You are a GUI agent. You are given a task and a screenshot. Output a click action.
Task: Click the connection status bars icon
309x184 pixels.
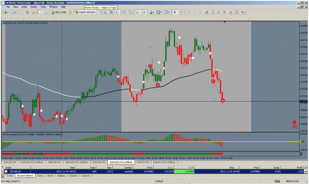click(277, 181)
